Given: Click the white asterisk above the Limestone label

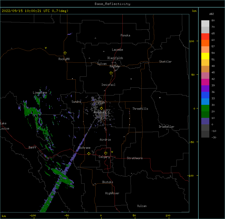Looking at the screenshot, I should 40,90.
